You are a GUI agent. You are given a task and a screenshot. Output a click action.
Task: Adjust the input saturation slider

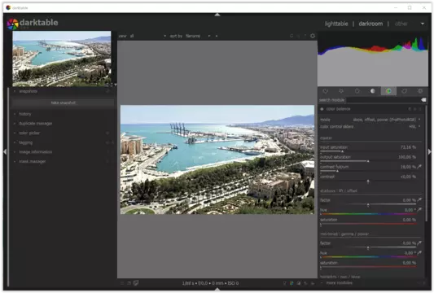368,149
